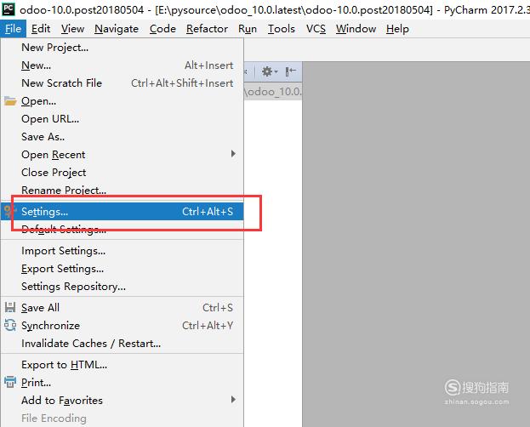Click the PyCharm application icon in title bar

point(9,9)
